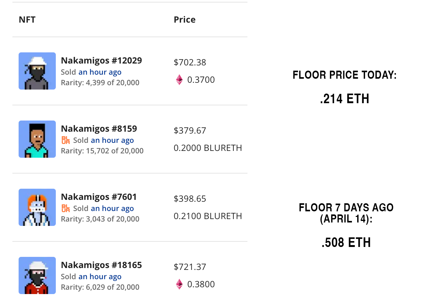The image size is (431, 308).
Task: Click the Nakamigos #8159 avatar thumbnail
Action: (37, 139)
